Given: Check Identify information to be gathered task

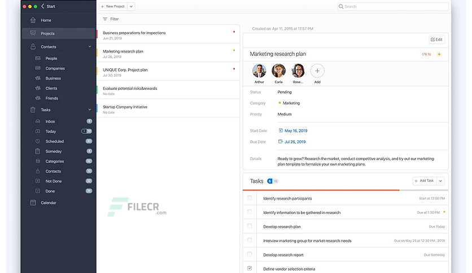Looking at the screenshot, I should point(250,212).
